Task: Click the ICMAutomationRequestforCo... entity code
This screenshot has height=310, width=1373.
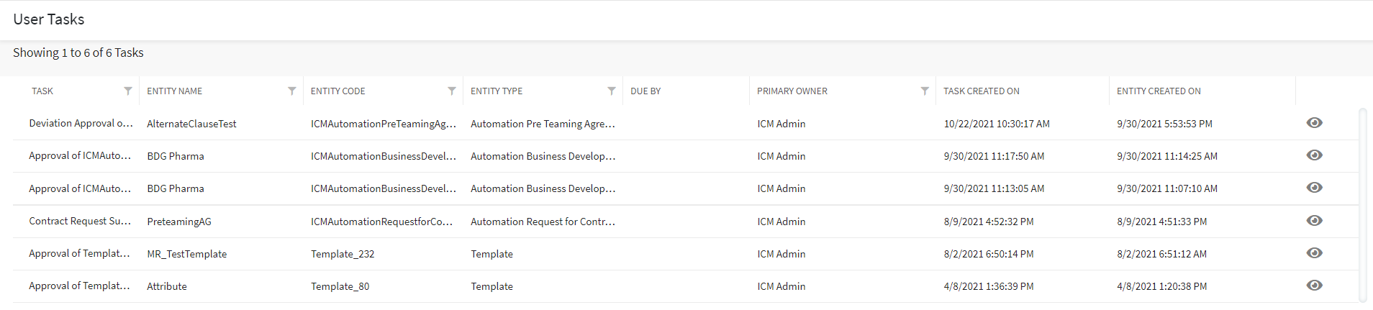Action: point(381,222)
